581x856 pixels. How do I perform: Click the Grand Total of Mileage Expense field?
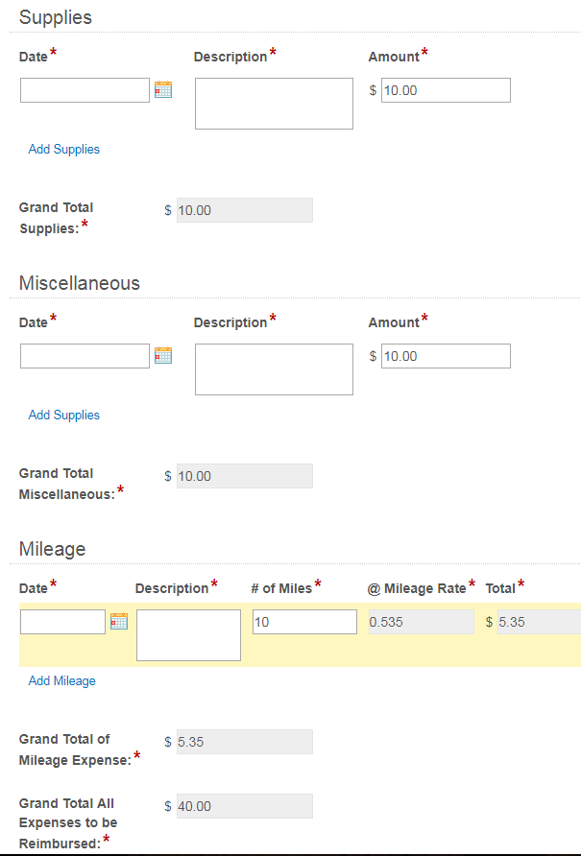[245, 742]
